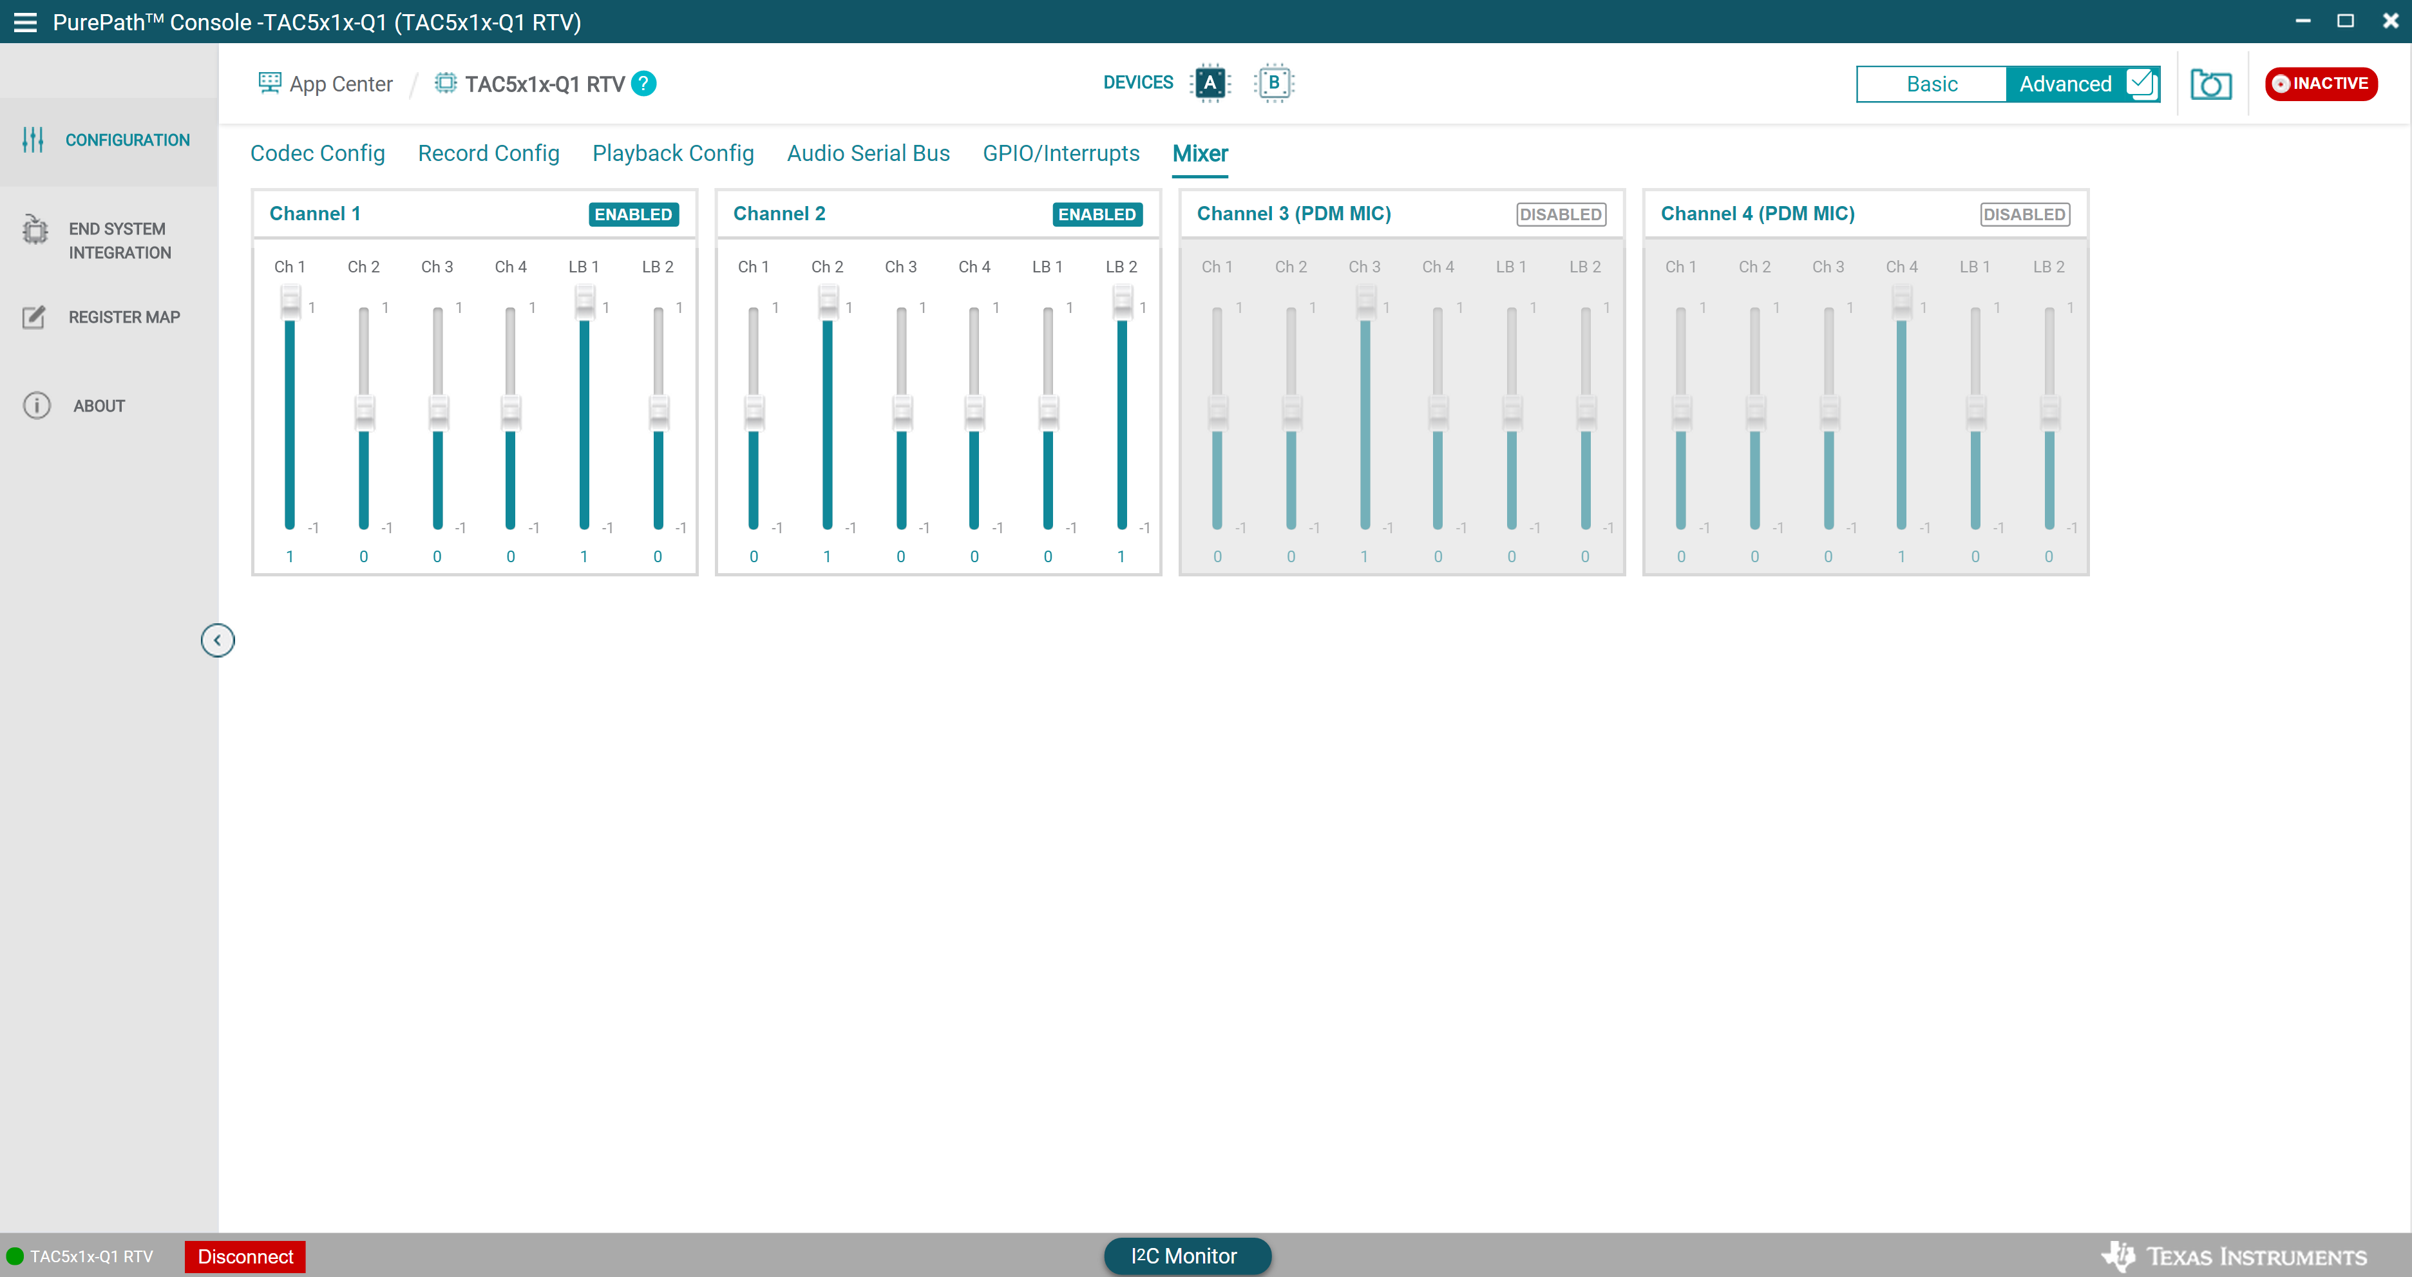
Task: Click the TAC5x1x-Q1 RTV breadcrumb text
Action: (545, 84)
